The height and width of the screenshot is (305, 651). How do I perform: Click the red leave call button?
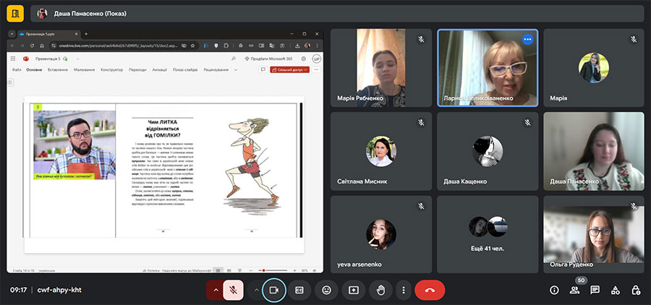(430, 290)
